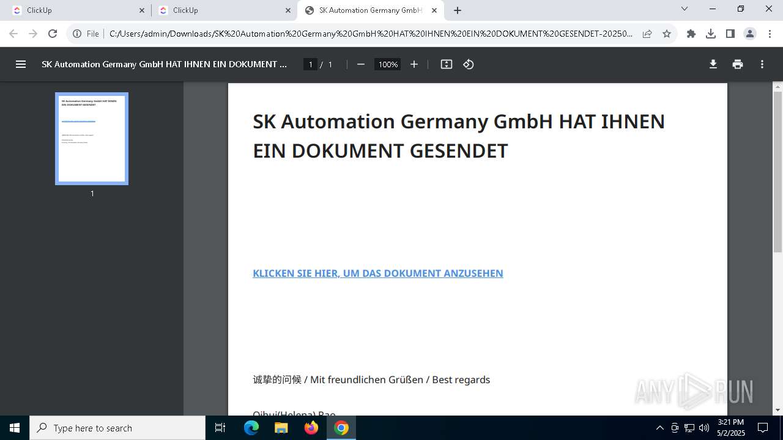783x440 pixels.
Task: Zoom in with the plus button
Action: tap(414, 64)
